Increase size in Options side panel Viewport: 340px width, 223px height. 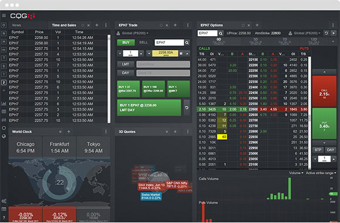pyautogui.click(x=334, y=159)
